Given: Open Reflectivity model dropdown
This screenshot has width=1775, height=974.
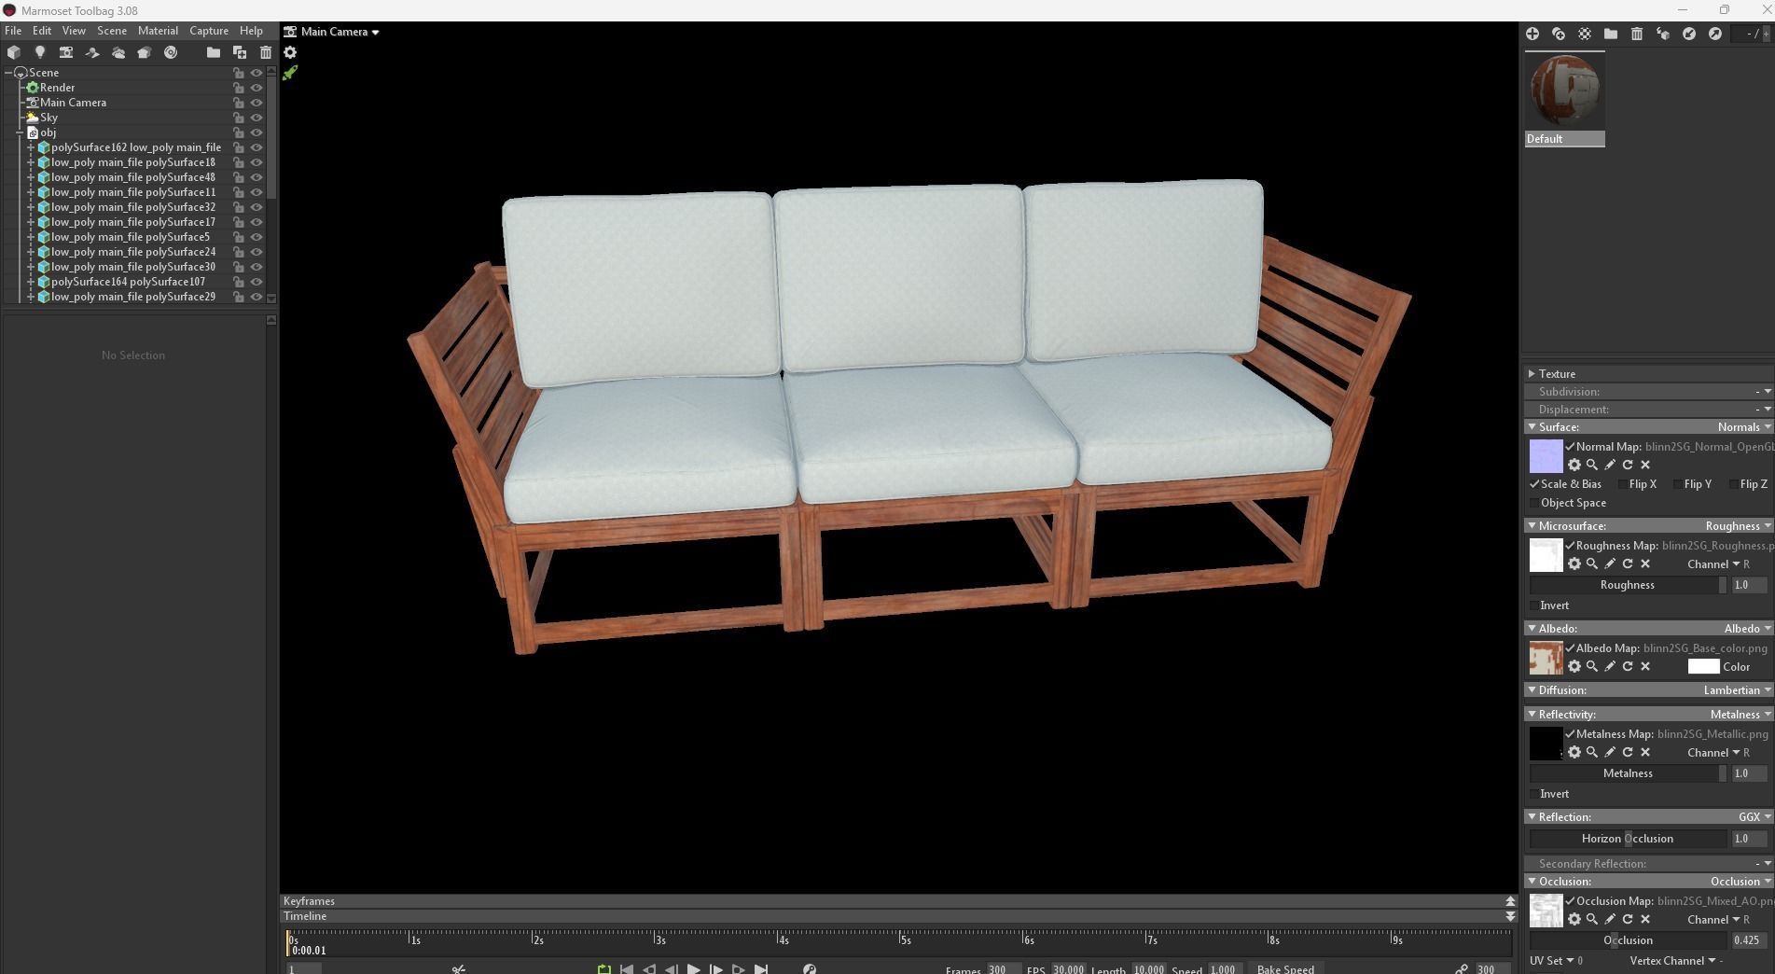Looking at the screenshot, I should tap(1740, 715).
